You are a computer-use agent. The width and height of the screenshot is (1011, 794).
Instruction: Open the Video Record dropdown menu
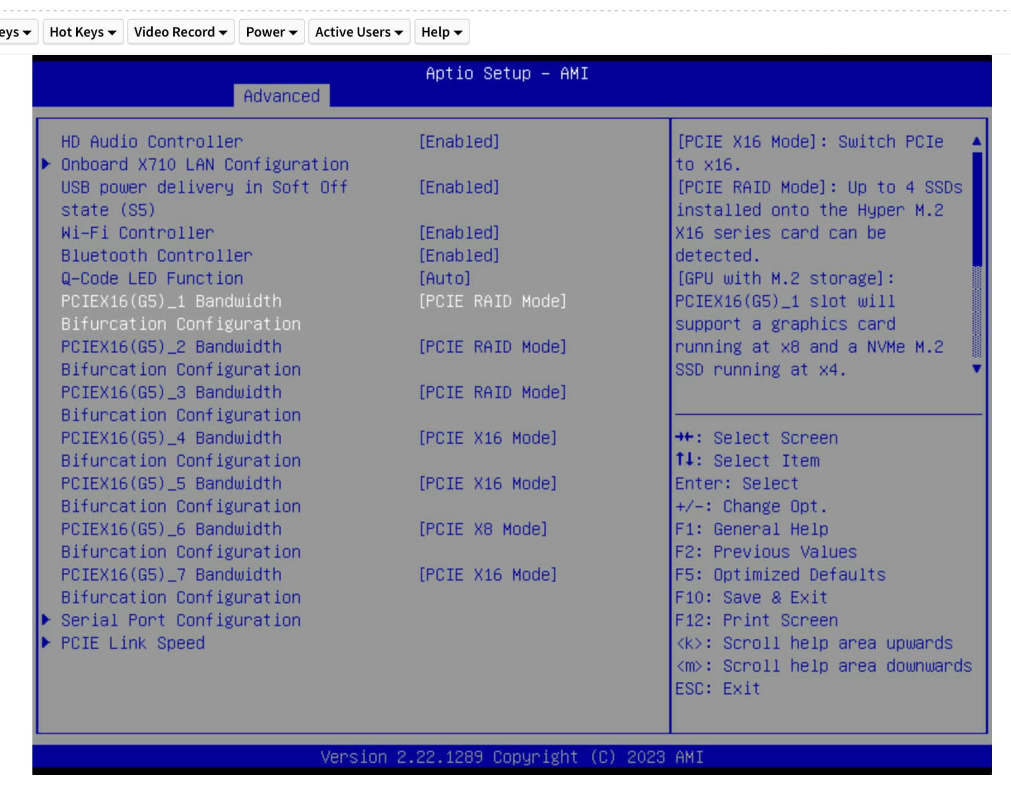[x=180, y=32]
